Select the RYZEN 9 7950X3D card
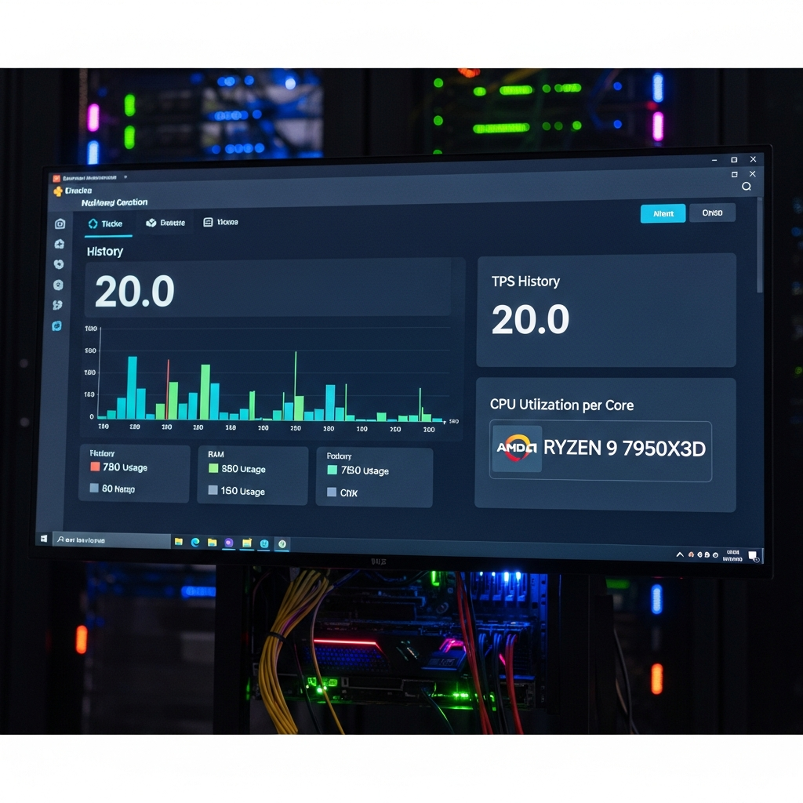Image resolution: width=803 pixels, height=803 pixels. 600,451
